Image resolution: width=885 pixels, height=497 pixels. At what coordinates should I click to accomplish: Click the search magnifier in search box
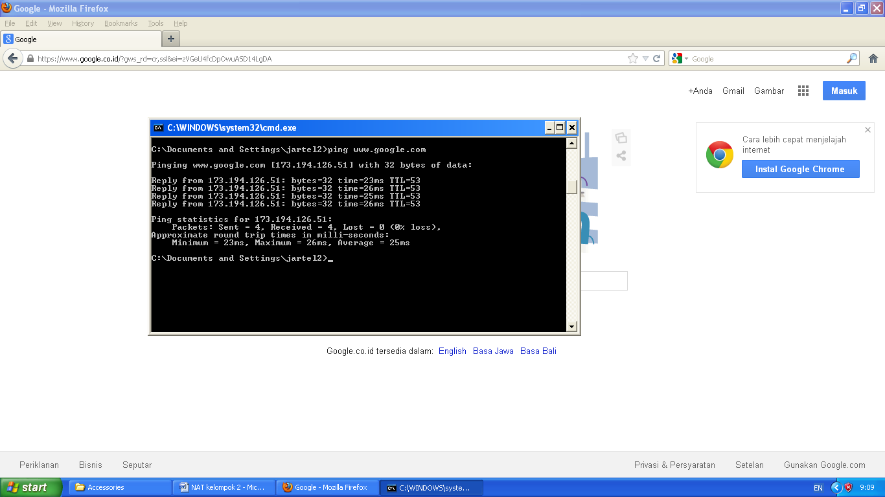point(851,58)
